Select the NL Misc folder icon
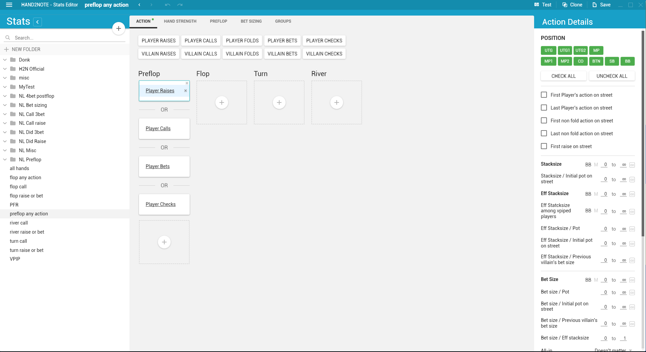The height and width of the screenshot is (352, 646). (13, 150)
